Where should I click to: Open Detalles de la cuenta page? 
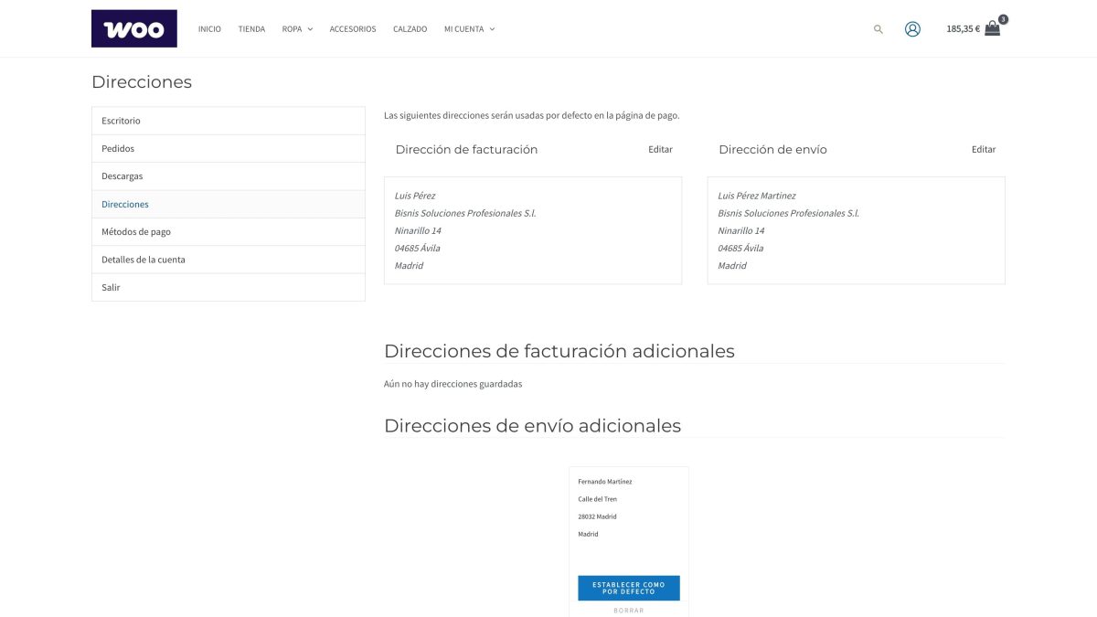click(x=144, y=259)
